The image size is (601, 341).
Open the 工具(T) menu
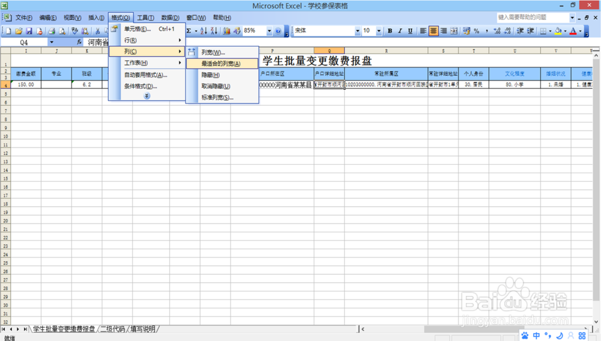click(x=145, y=17)
